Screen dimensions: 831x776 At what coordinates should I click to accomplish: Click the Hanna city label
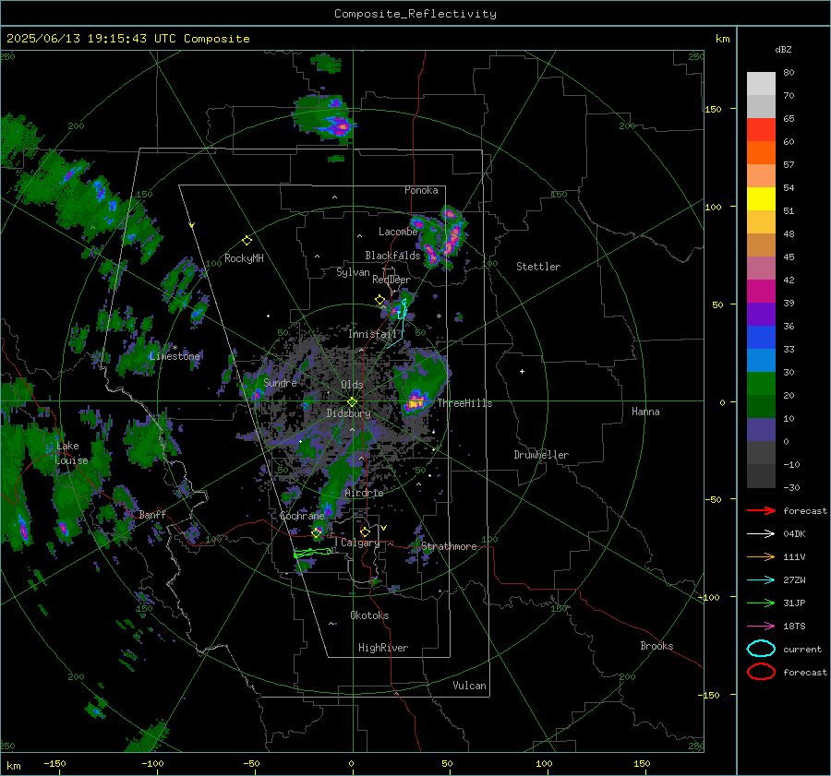click(645, 412)
